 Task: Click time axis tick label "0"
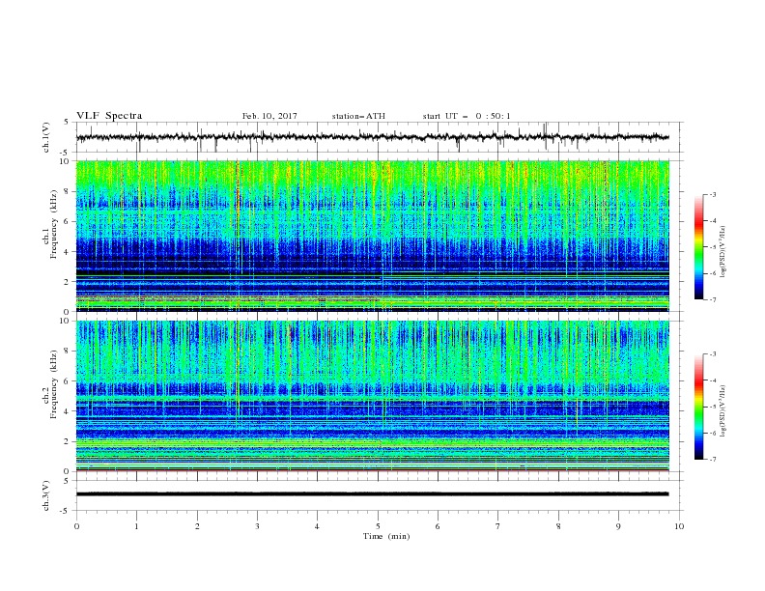[76, 526]
